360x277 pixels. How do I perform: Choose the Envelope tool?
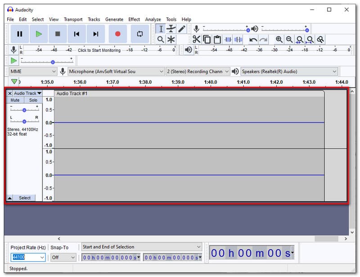tap(171, 29)
